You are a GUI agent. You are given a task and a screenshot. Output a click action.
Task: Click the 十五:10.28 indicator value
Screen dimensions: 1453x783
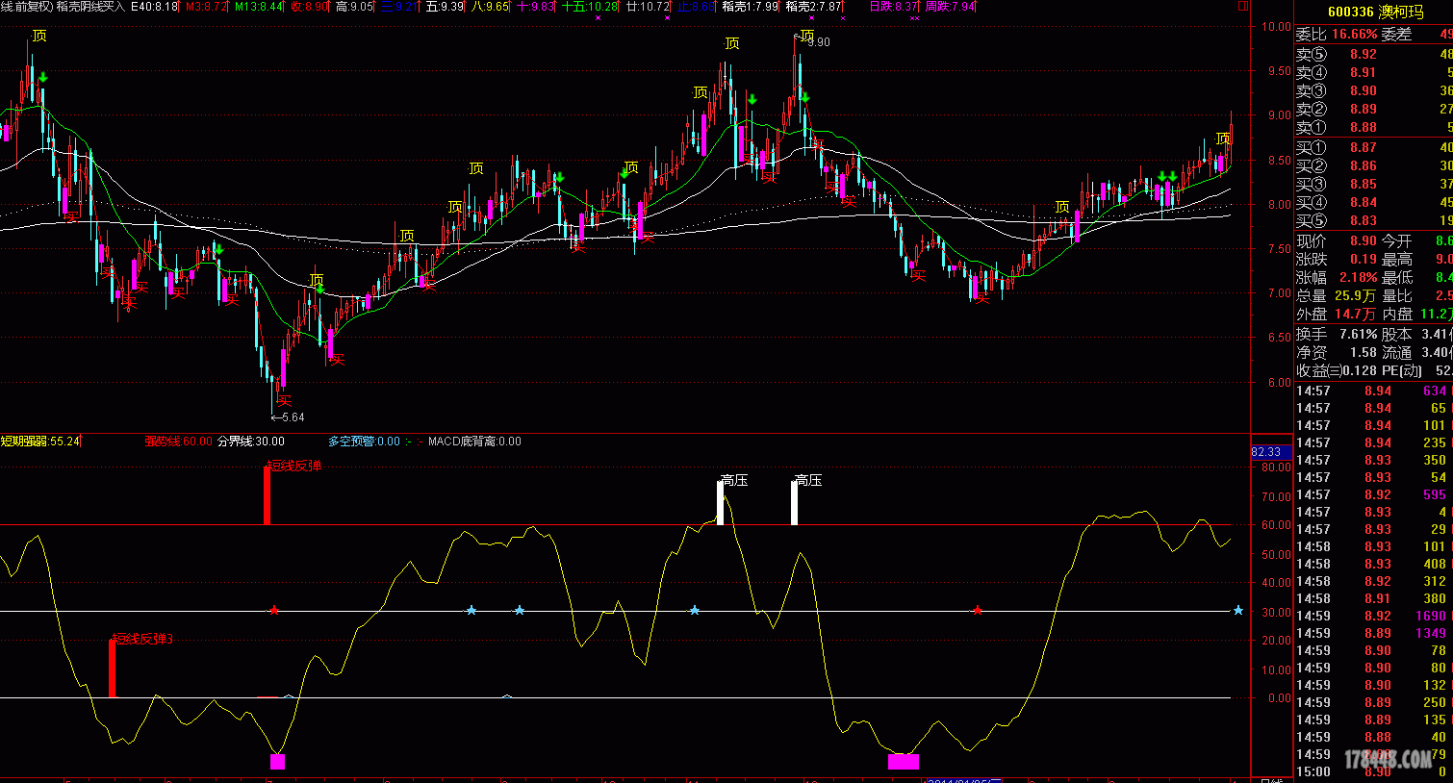[x=591, y=7]
